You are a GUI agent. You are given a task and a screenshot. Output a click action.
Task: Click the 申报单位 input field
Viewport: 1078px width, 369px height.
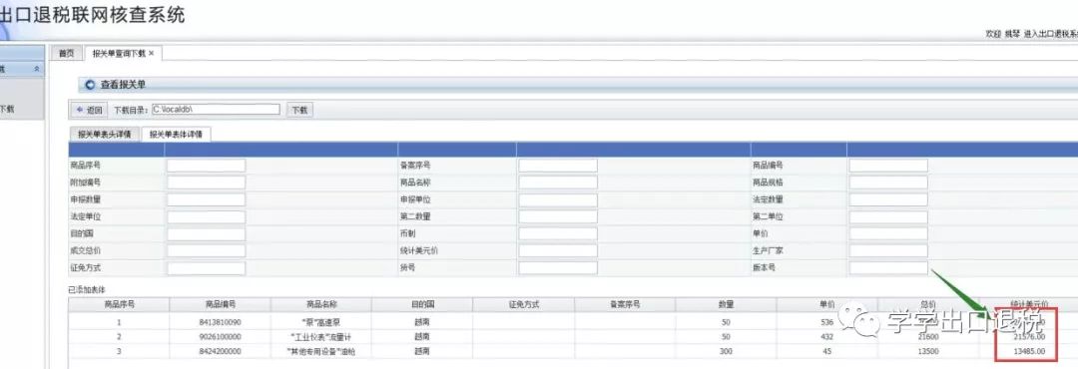tap(558, 199)
